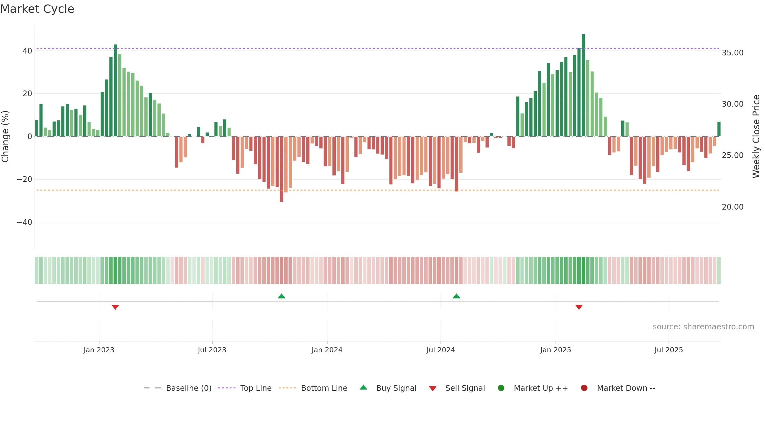The image size is (765, 430).
Task: Click the Buy Signal legend label
Action: 396,388
